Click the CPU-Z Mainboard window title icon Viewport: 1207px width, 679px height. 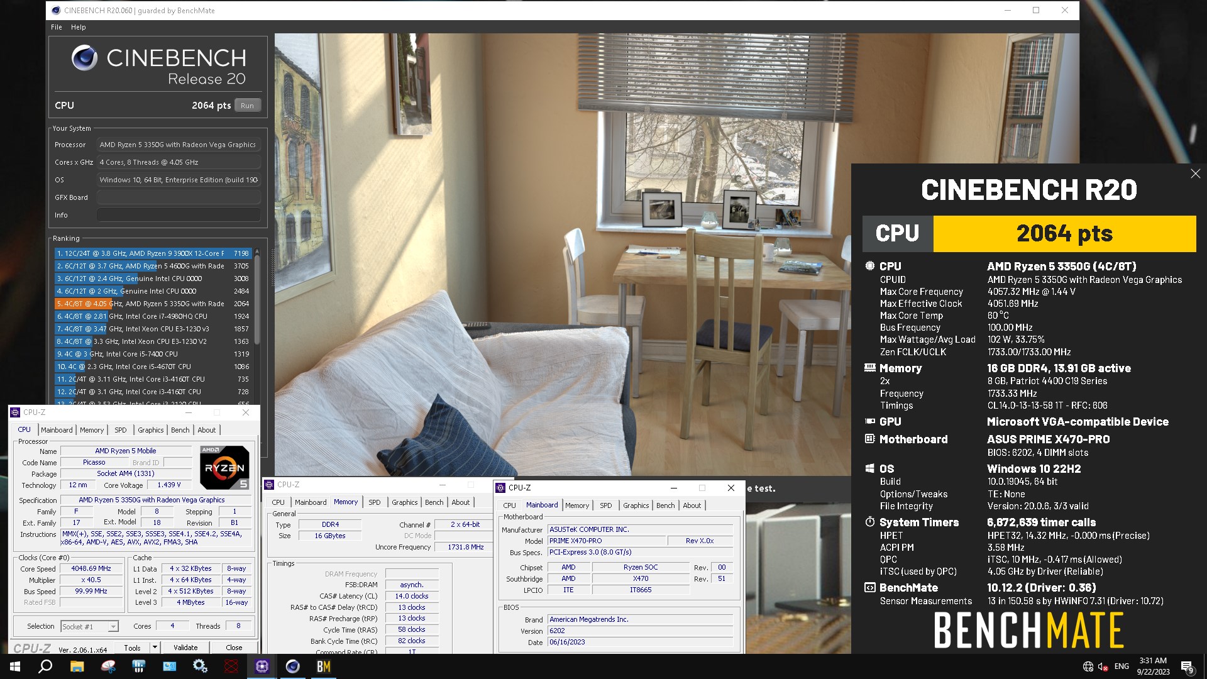coord(500,488)
